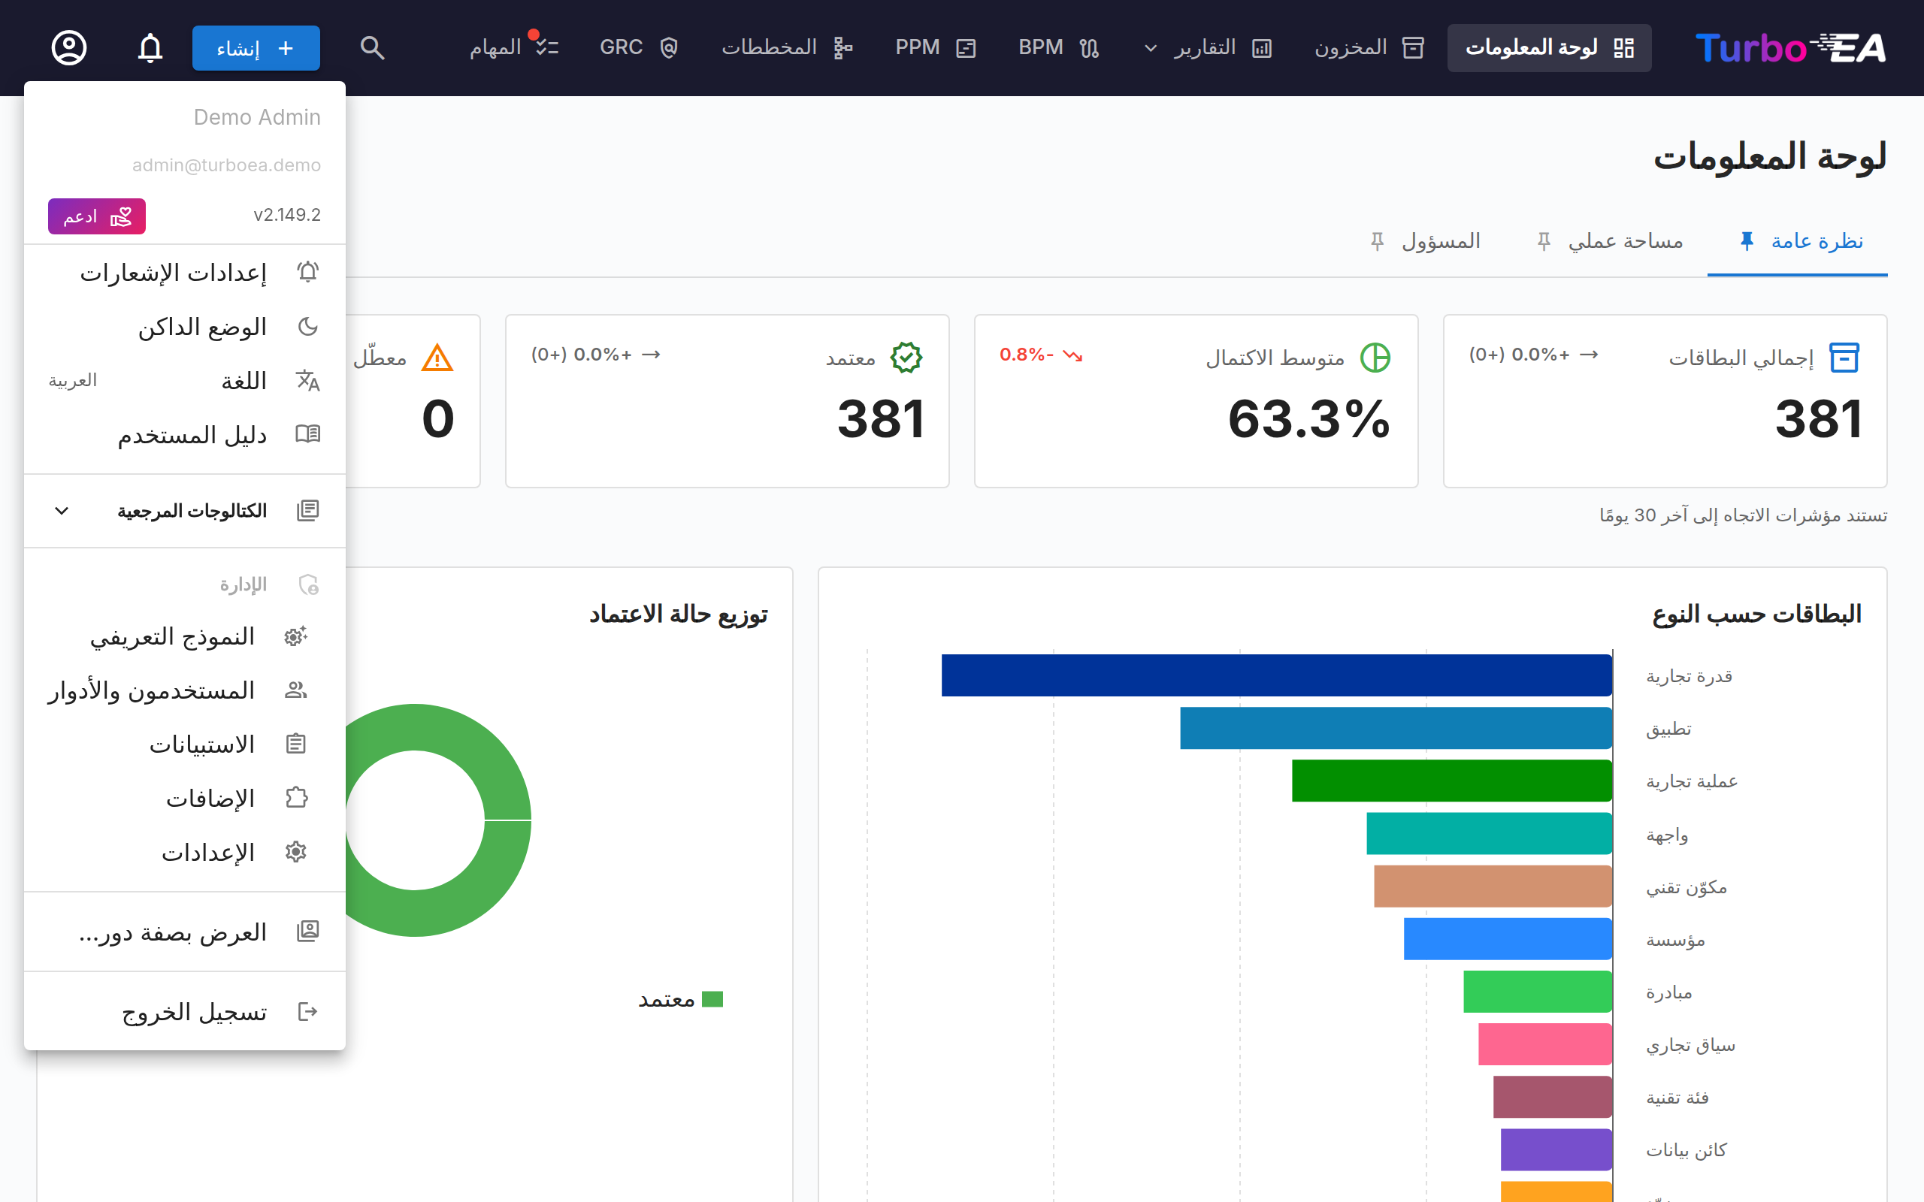Click the blue تطبيق bar
The image size is (1924, 1202).
tap(1396, 727)
